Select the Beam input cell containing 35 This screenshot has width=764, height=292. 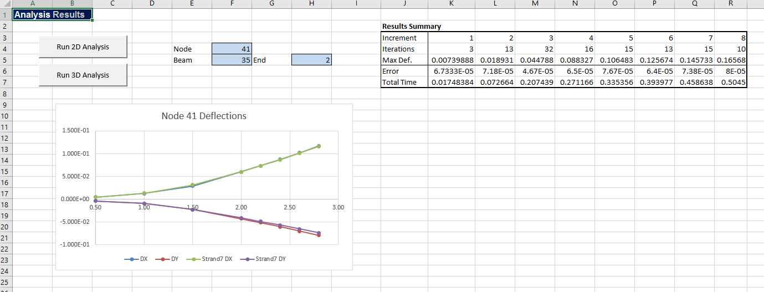(232, 60)
